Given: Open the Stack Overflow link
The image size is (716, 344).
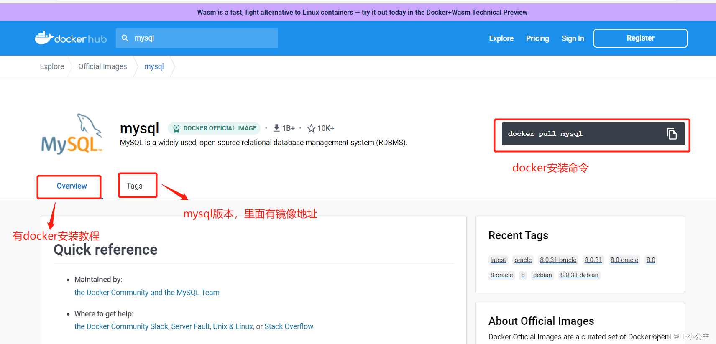Looking at the screenshot, I should tap(289, 326).
